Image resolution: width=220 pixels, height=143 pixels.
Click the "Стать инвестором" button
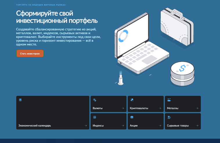point(30,54)
